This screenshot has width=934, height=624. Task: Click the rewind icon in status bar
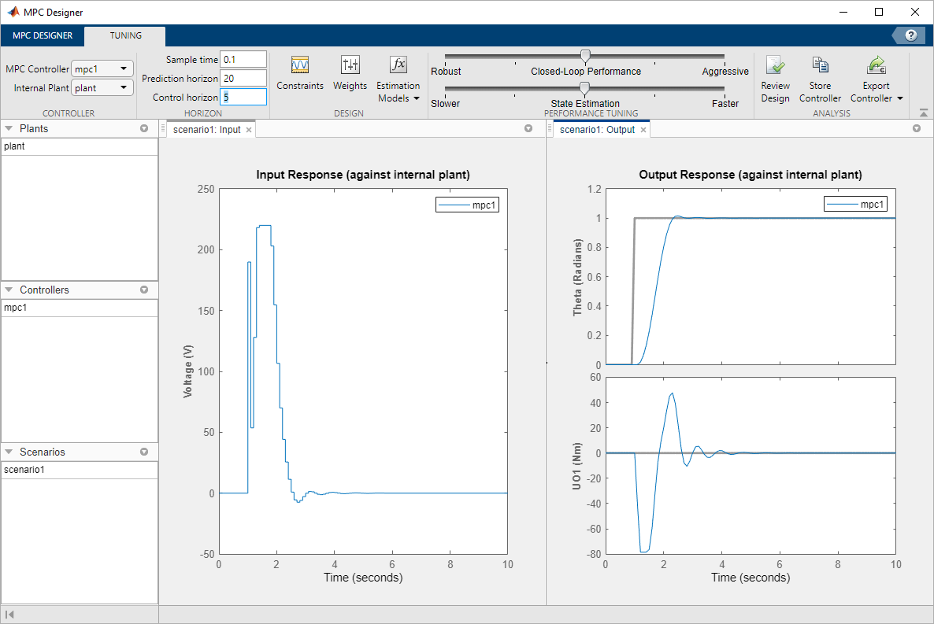point(9,615)
